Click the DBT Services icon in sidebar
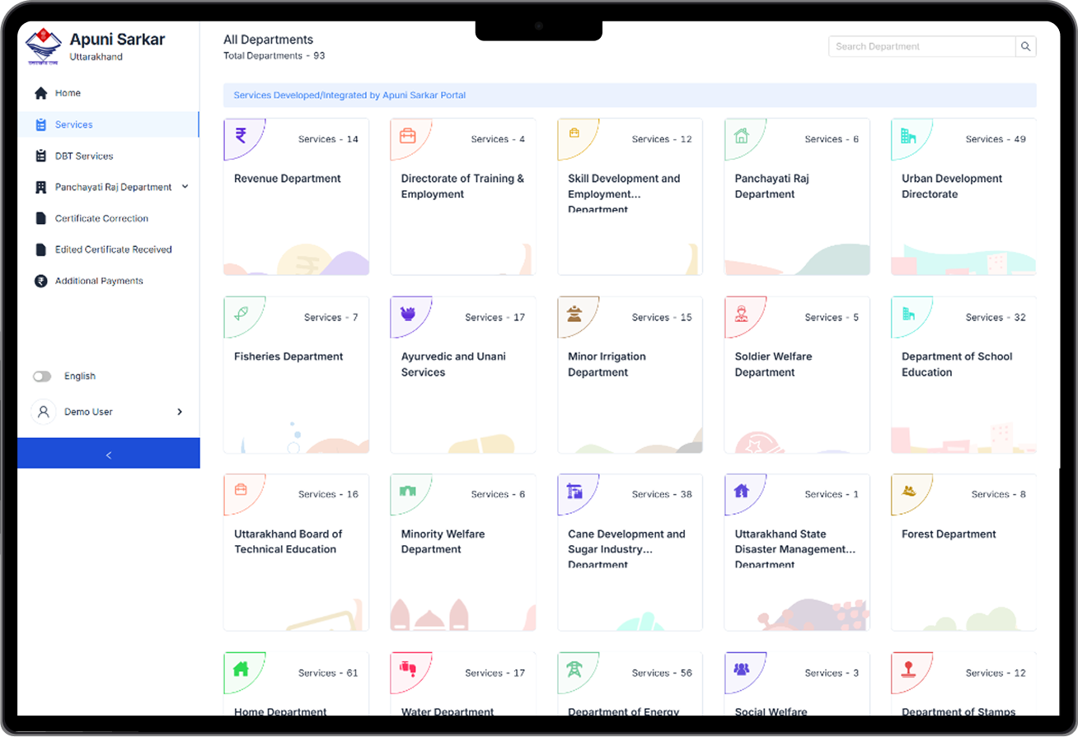 click(x=40, y=156)
